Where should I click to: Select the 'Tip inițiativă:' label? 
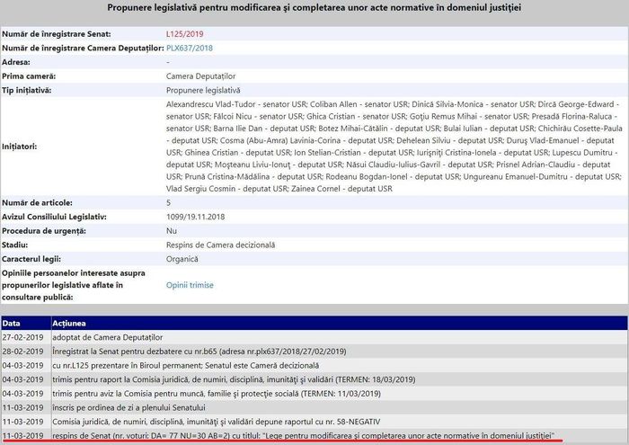[26, 90]
